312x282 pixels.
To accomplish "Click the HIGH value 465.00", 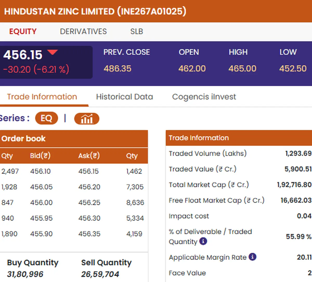I will pos(242,69).
